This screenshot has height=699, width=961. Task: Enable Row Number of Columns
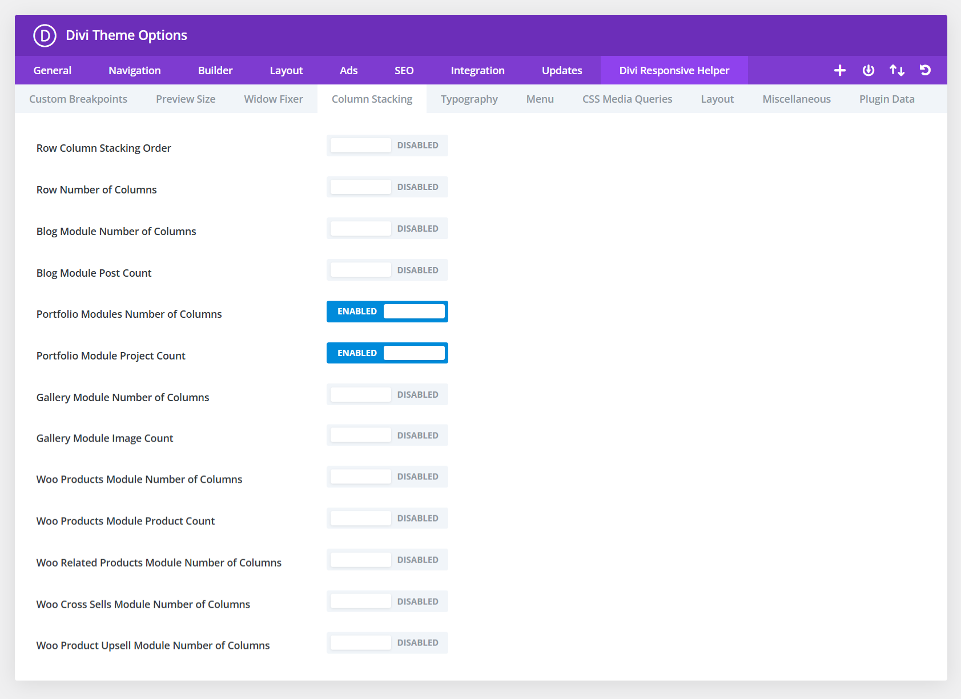click(x=387, y=187)
